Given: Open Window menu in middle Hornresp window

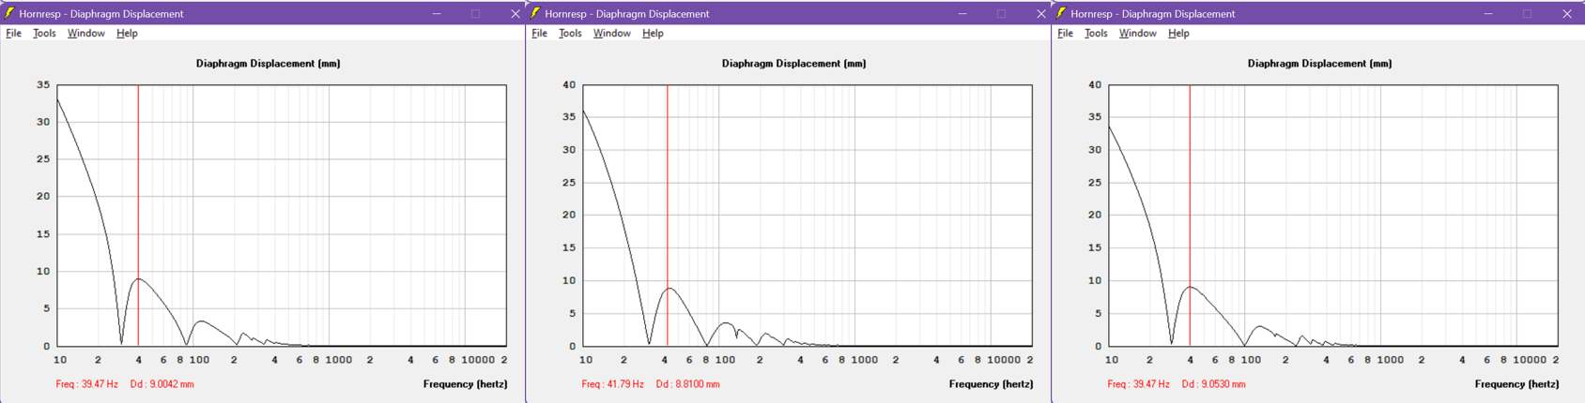Looking at the screenshot, I should pos(611,33).
